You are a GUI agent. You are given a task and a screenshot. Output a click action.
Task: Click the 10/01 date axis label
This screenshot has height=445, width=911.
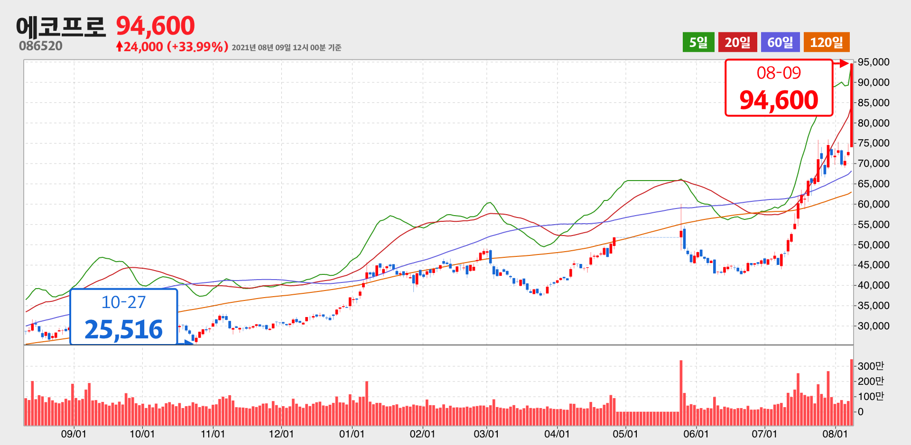pos(142,434)
